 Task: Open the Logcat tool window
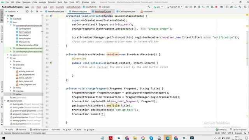click(x=89, y=129)
